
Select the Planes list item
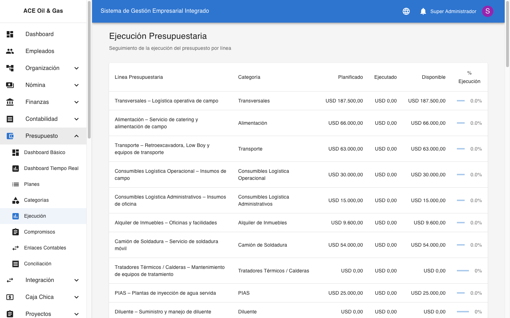[31, 184]
